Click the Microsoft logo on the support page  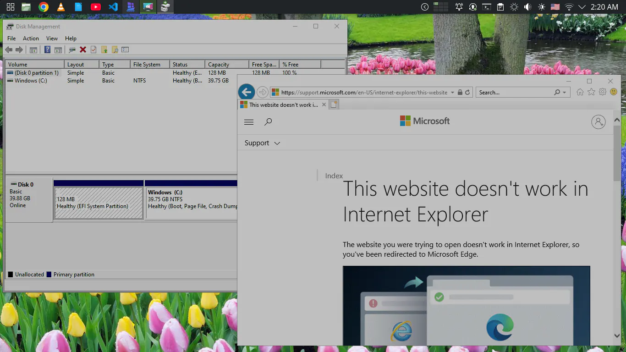coord(425,121)
